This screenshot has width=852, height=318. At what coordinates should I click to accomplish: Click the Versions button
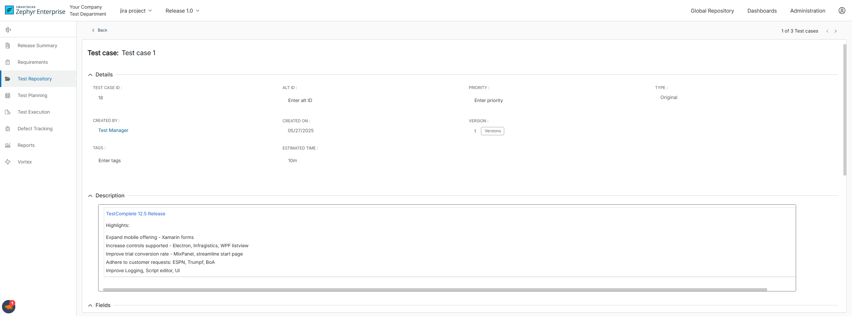tap(492, 131)
